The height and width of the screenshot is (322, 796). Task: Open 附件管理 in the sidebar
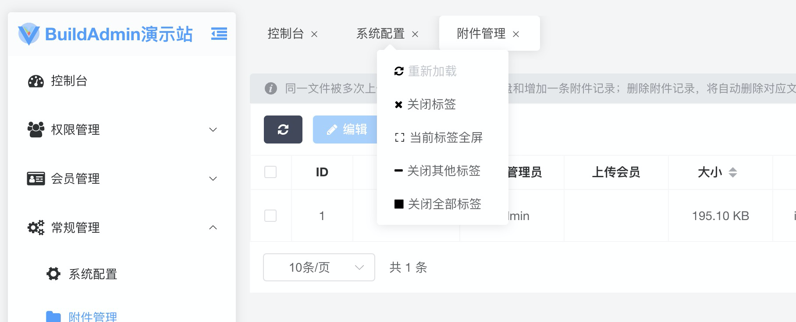coord(92,316)
